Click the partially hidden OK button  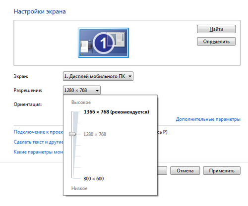pyautogui.click(x=162, y=170)
